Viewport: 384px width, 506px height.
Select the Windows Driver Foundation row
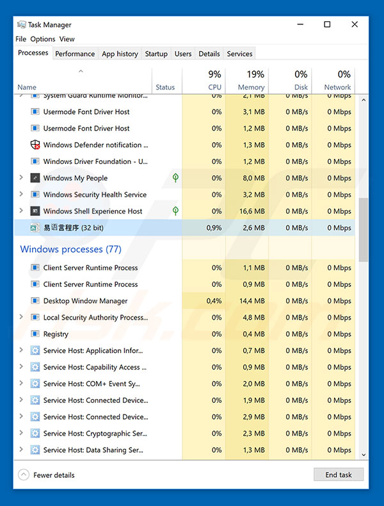point(185,161)
